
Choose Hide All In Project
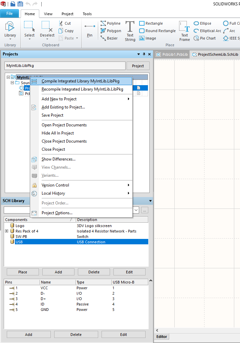(81, 133)
